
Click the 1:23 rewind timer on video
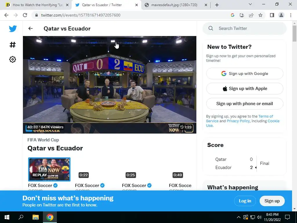(x=186, y=127)
